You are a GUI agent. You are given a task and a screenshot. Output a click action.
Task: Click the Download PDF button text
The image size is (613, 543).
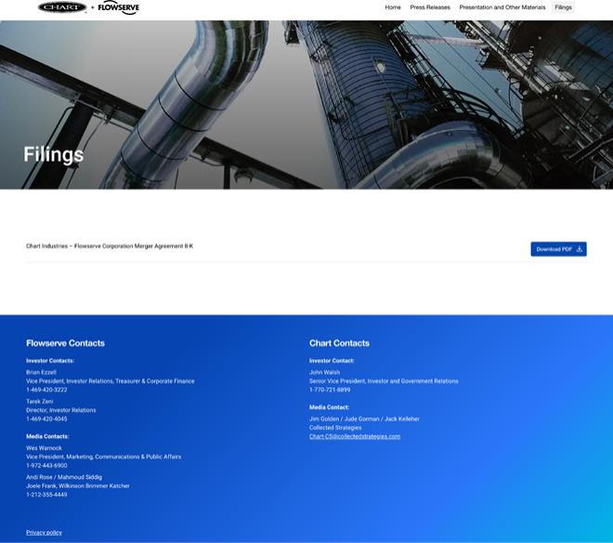coord(554,250)
